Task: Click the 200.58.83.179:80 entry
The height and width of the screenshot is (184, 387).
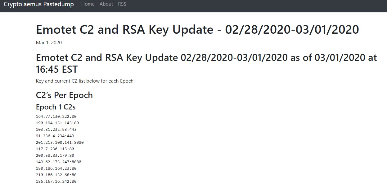Action: point(55,156)
